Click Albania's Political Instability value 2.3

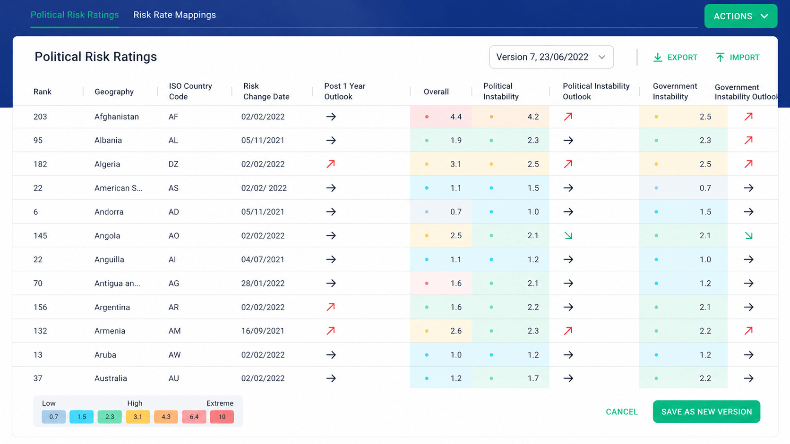533,140
